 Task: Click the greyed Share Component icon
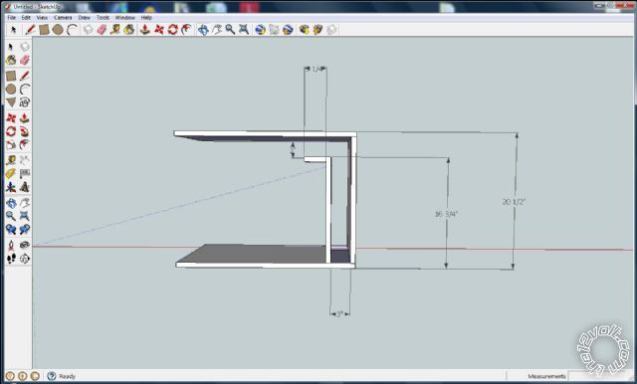[x=331, y=30]
